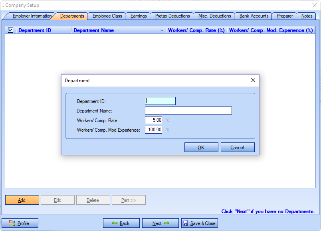Cancel the Department dialog
321x231 pixels.
tap(237, 148)
